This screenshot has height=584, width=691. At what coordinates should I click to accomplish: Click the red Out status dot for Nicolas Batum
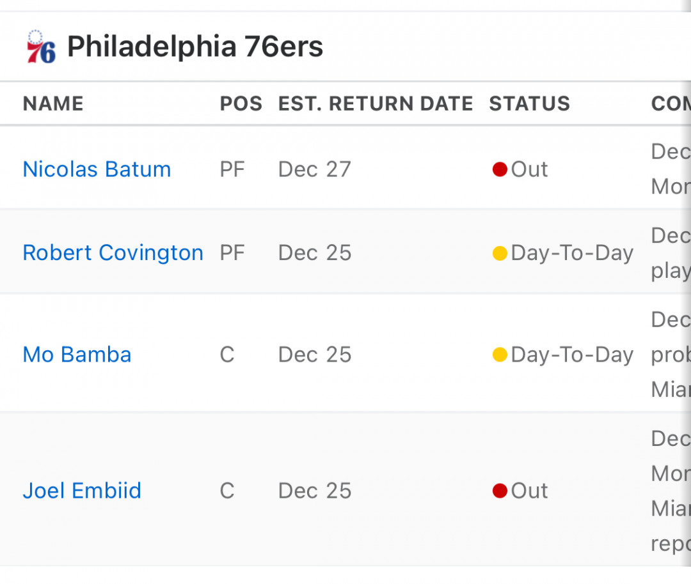coord(499,169)
